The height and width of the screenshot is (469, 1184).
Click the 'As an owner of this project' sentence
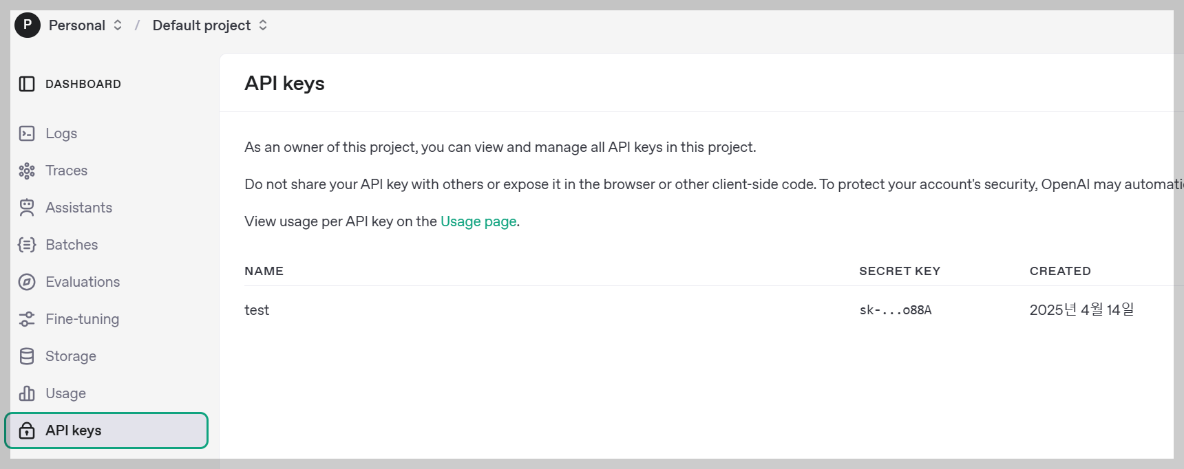[x=500, y=147]
